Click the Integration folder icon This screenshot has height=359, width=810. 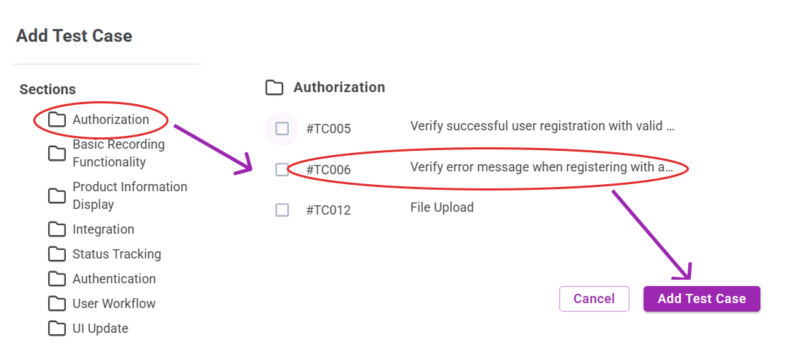[57, 229]
